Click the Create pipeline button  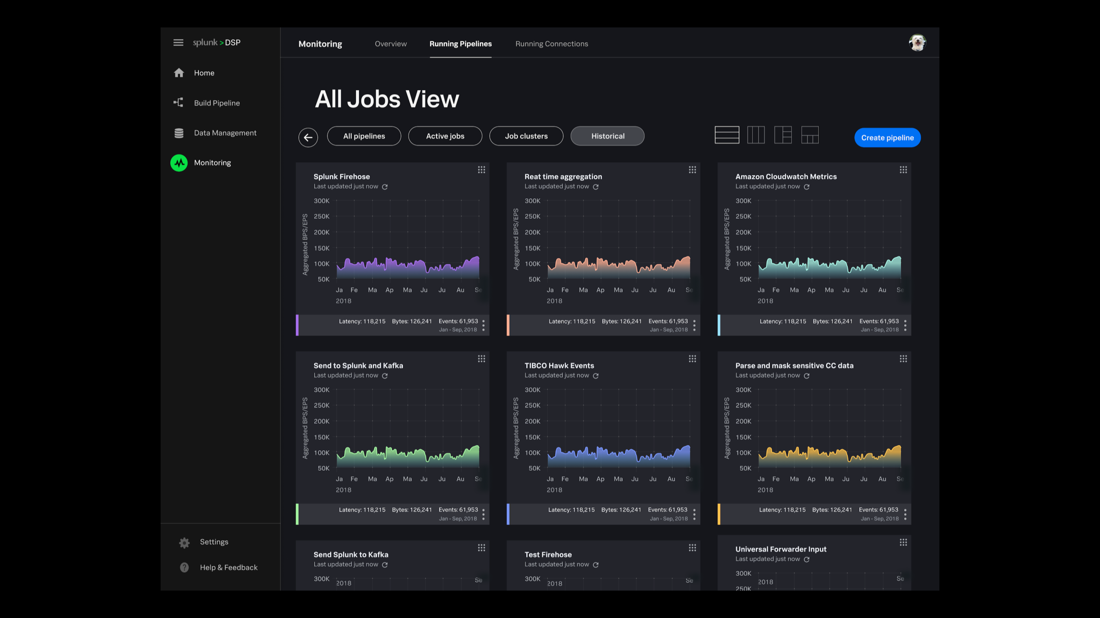[887, 138]
